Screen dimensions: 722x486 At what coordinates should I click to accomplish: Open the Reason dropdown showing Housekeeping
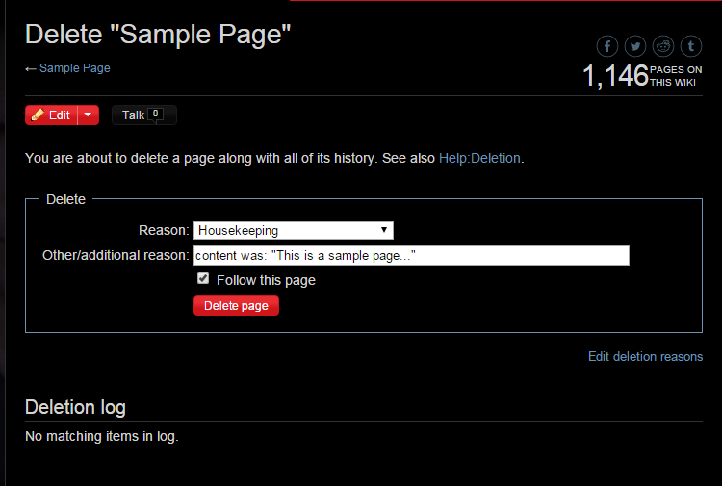pyautogui.click(x=294, y=230)
